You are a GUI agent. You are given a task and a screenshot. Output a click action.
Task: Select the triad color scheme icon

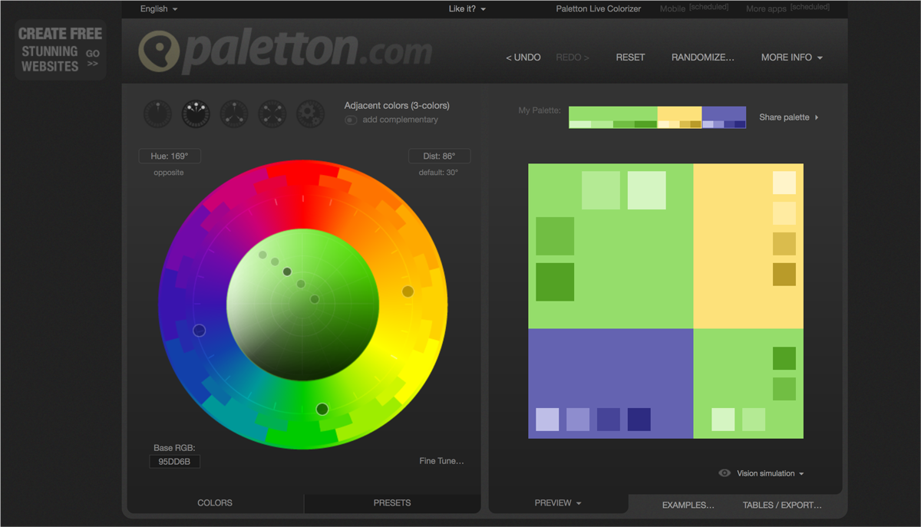[234, 113]
